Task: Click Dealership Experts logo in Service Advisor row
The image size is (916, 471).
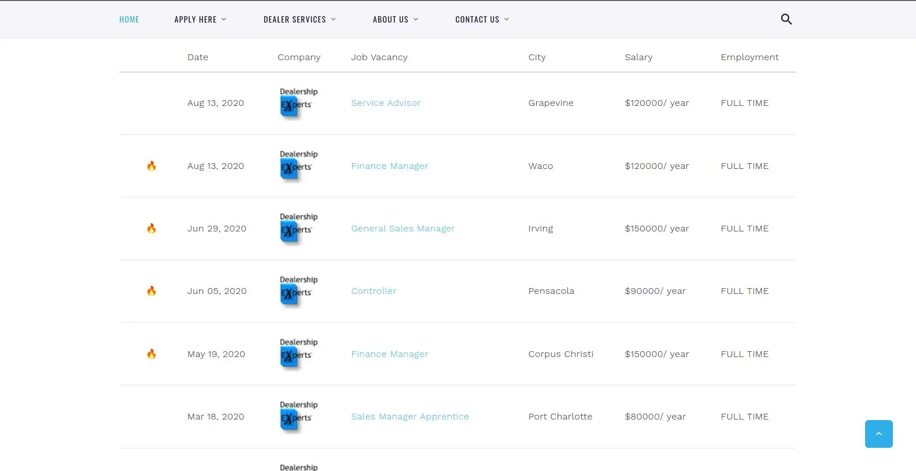Action: click(x=298, y=103)
